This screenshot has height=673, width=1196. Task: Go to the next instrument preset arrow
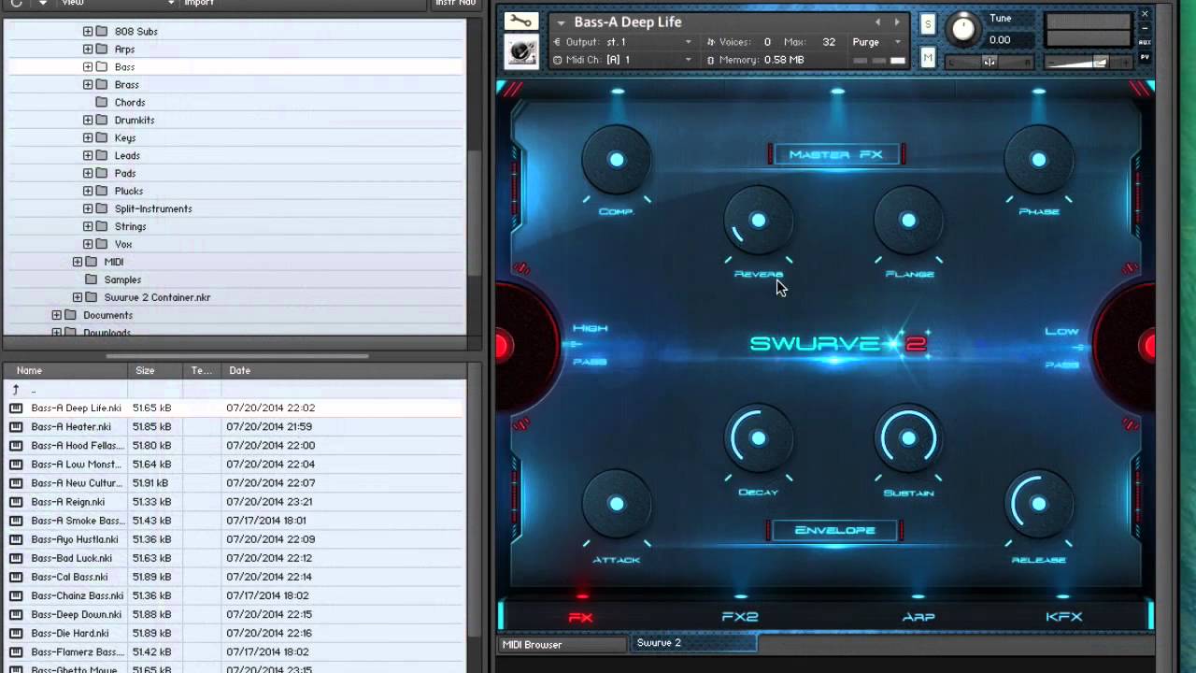click(897, 21)
